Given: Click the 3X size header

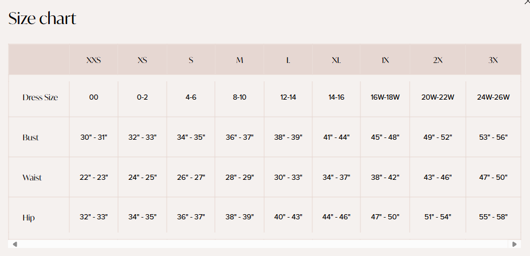Looking at the screenshot, I should 493,60.
